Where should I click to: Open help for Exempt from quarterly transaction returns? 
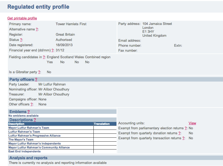click(x=184, y=138)
